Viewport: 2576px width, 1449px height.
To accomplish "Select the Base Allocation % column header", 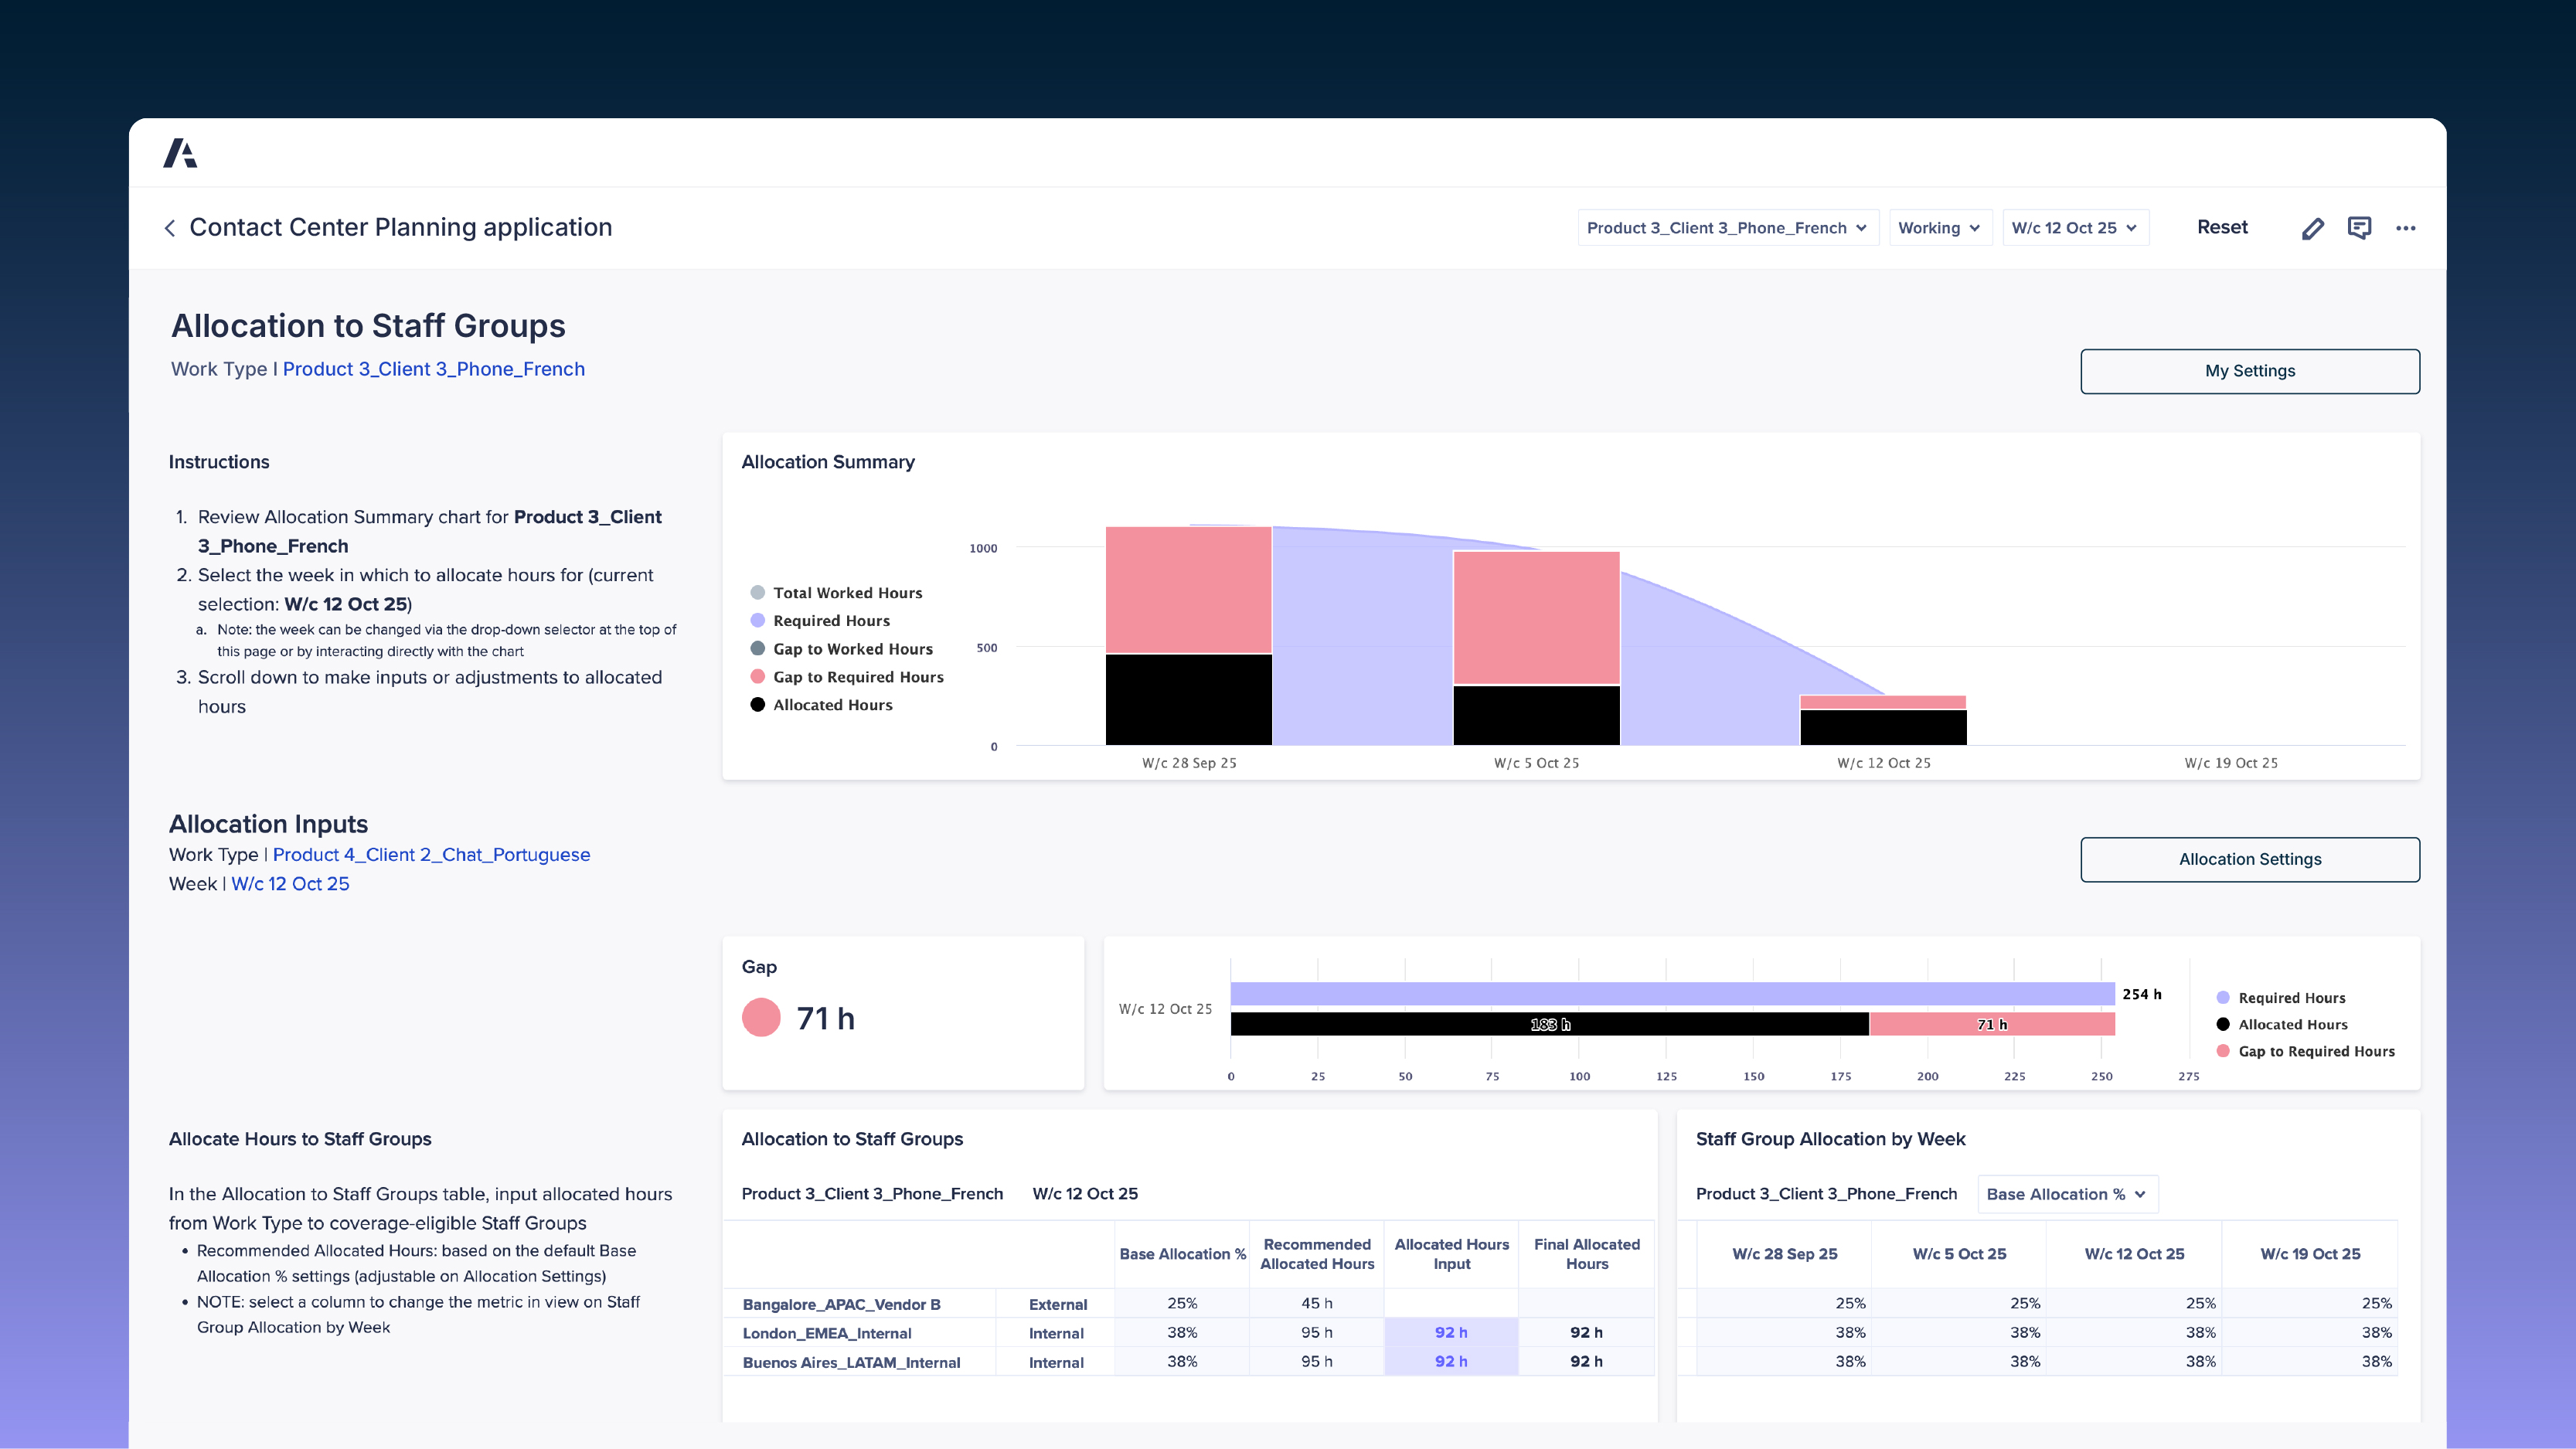I will pos(1182,1254).
